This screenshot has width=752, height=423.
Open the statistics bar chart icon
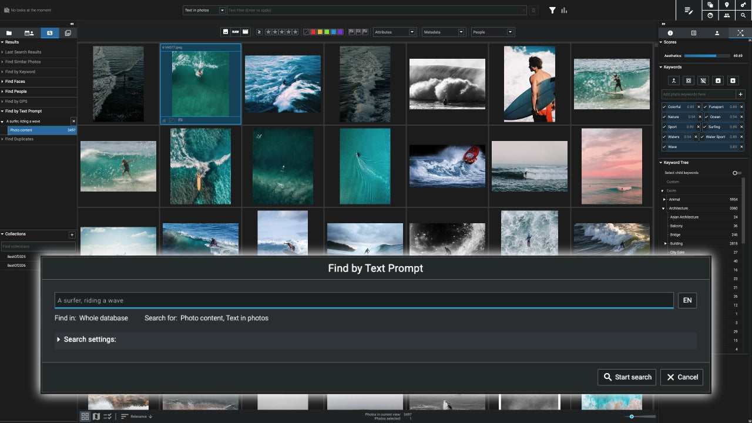click(564, 10)
